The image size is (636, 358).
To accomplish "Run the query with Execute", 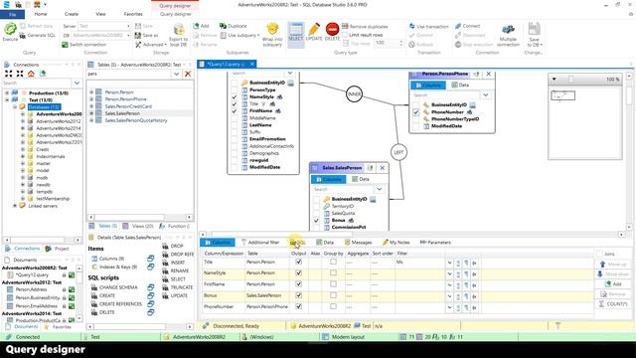I will [x=10, y=32].
